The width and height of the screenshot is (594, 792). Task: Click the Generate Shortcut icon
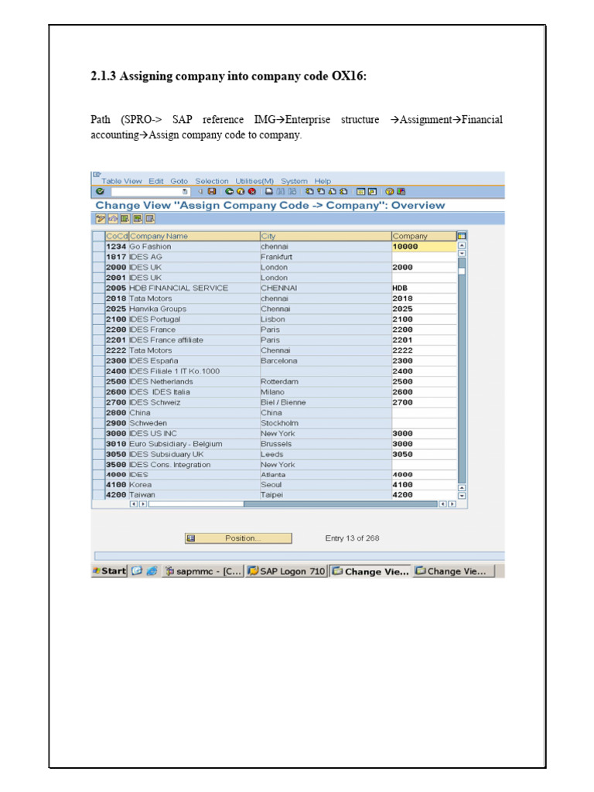coord(372,192)
